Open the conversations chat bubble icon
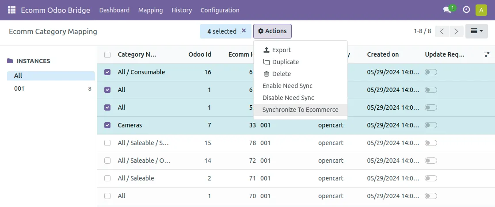Screen dimensions: 495x207 click(447, 10)
